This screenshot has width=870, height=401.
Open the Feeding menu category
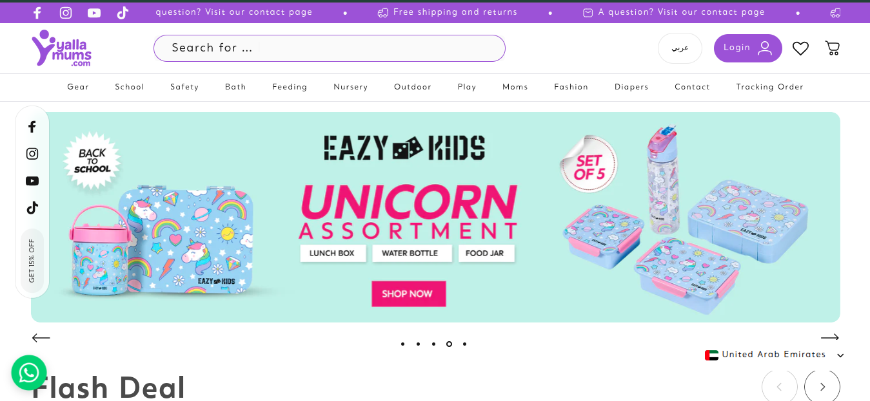290,87
